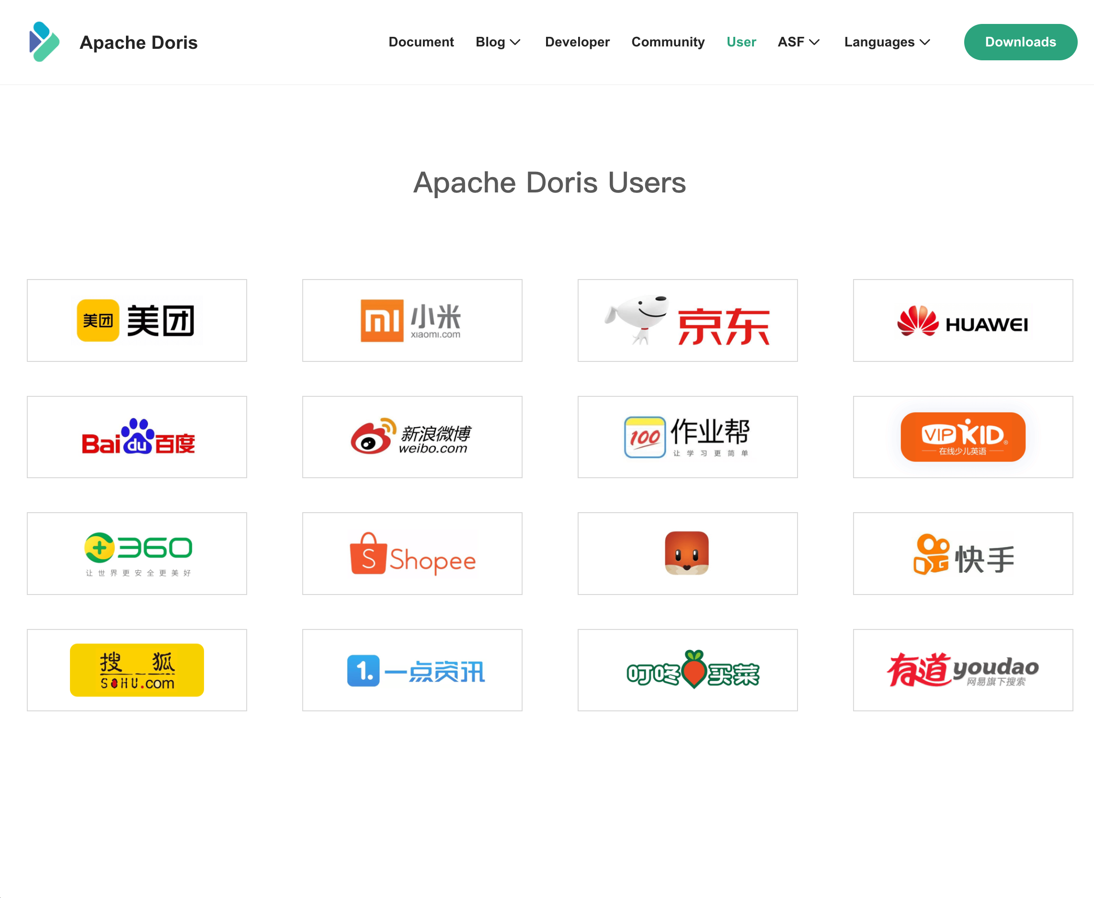Viewport: 1094px width, 898px height.
Task: Open the Meituan logo card
Action: point(137,320)
